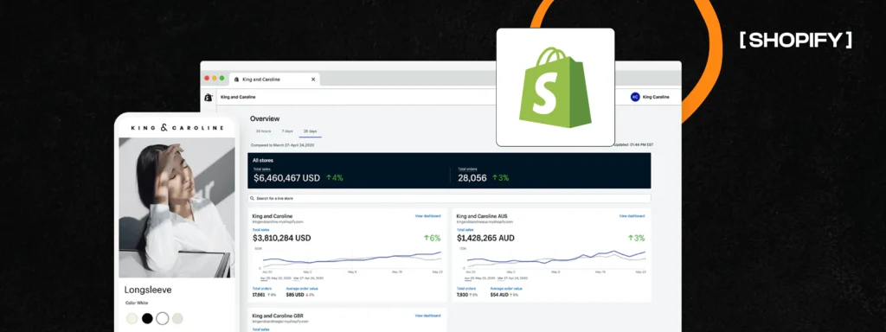Click the 17,661 total orders value
Image resolution: width=886 pixels, height=332 pixels.
[259, 295]
